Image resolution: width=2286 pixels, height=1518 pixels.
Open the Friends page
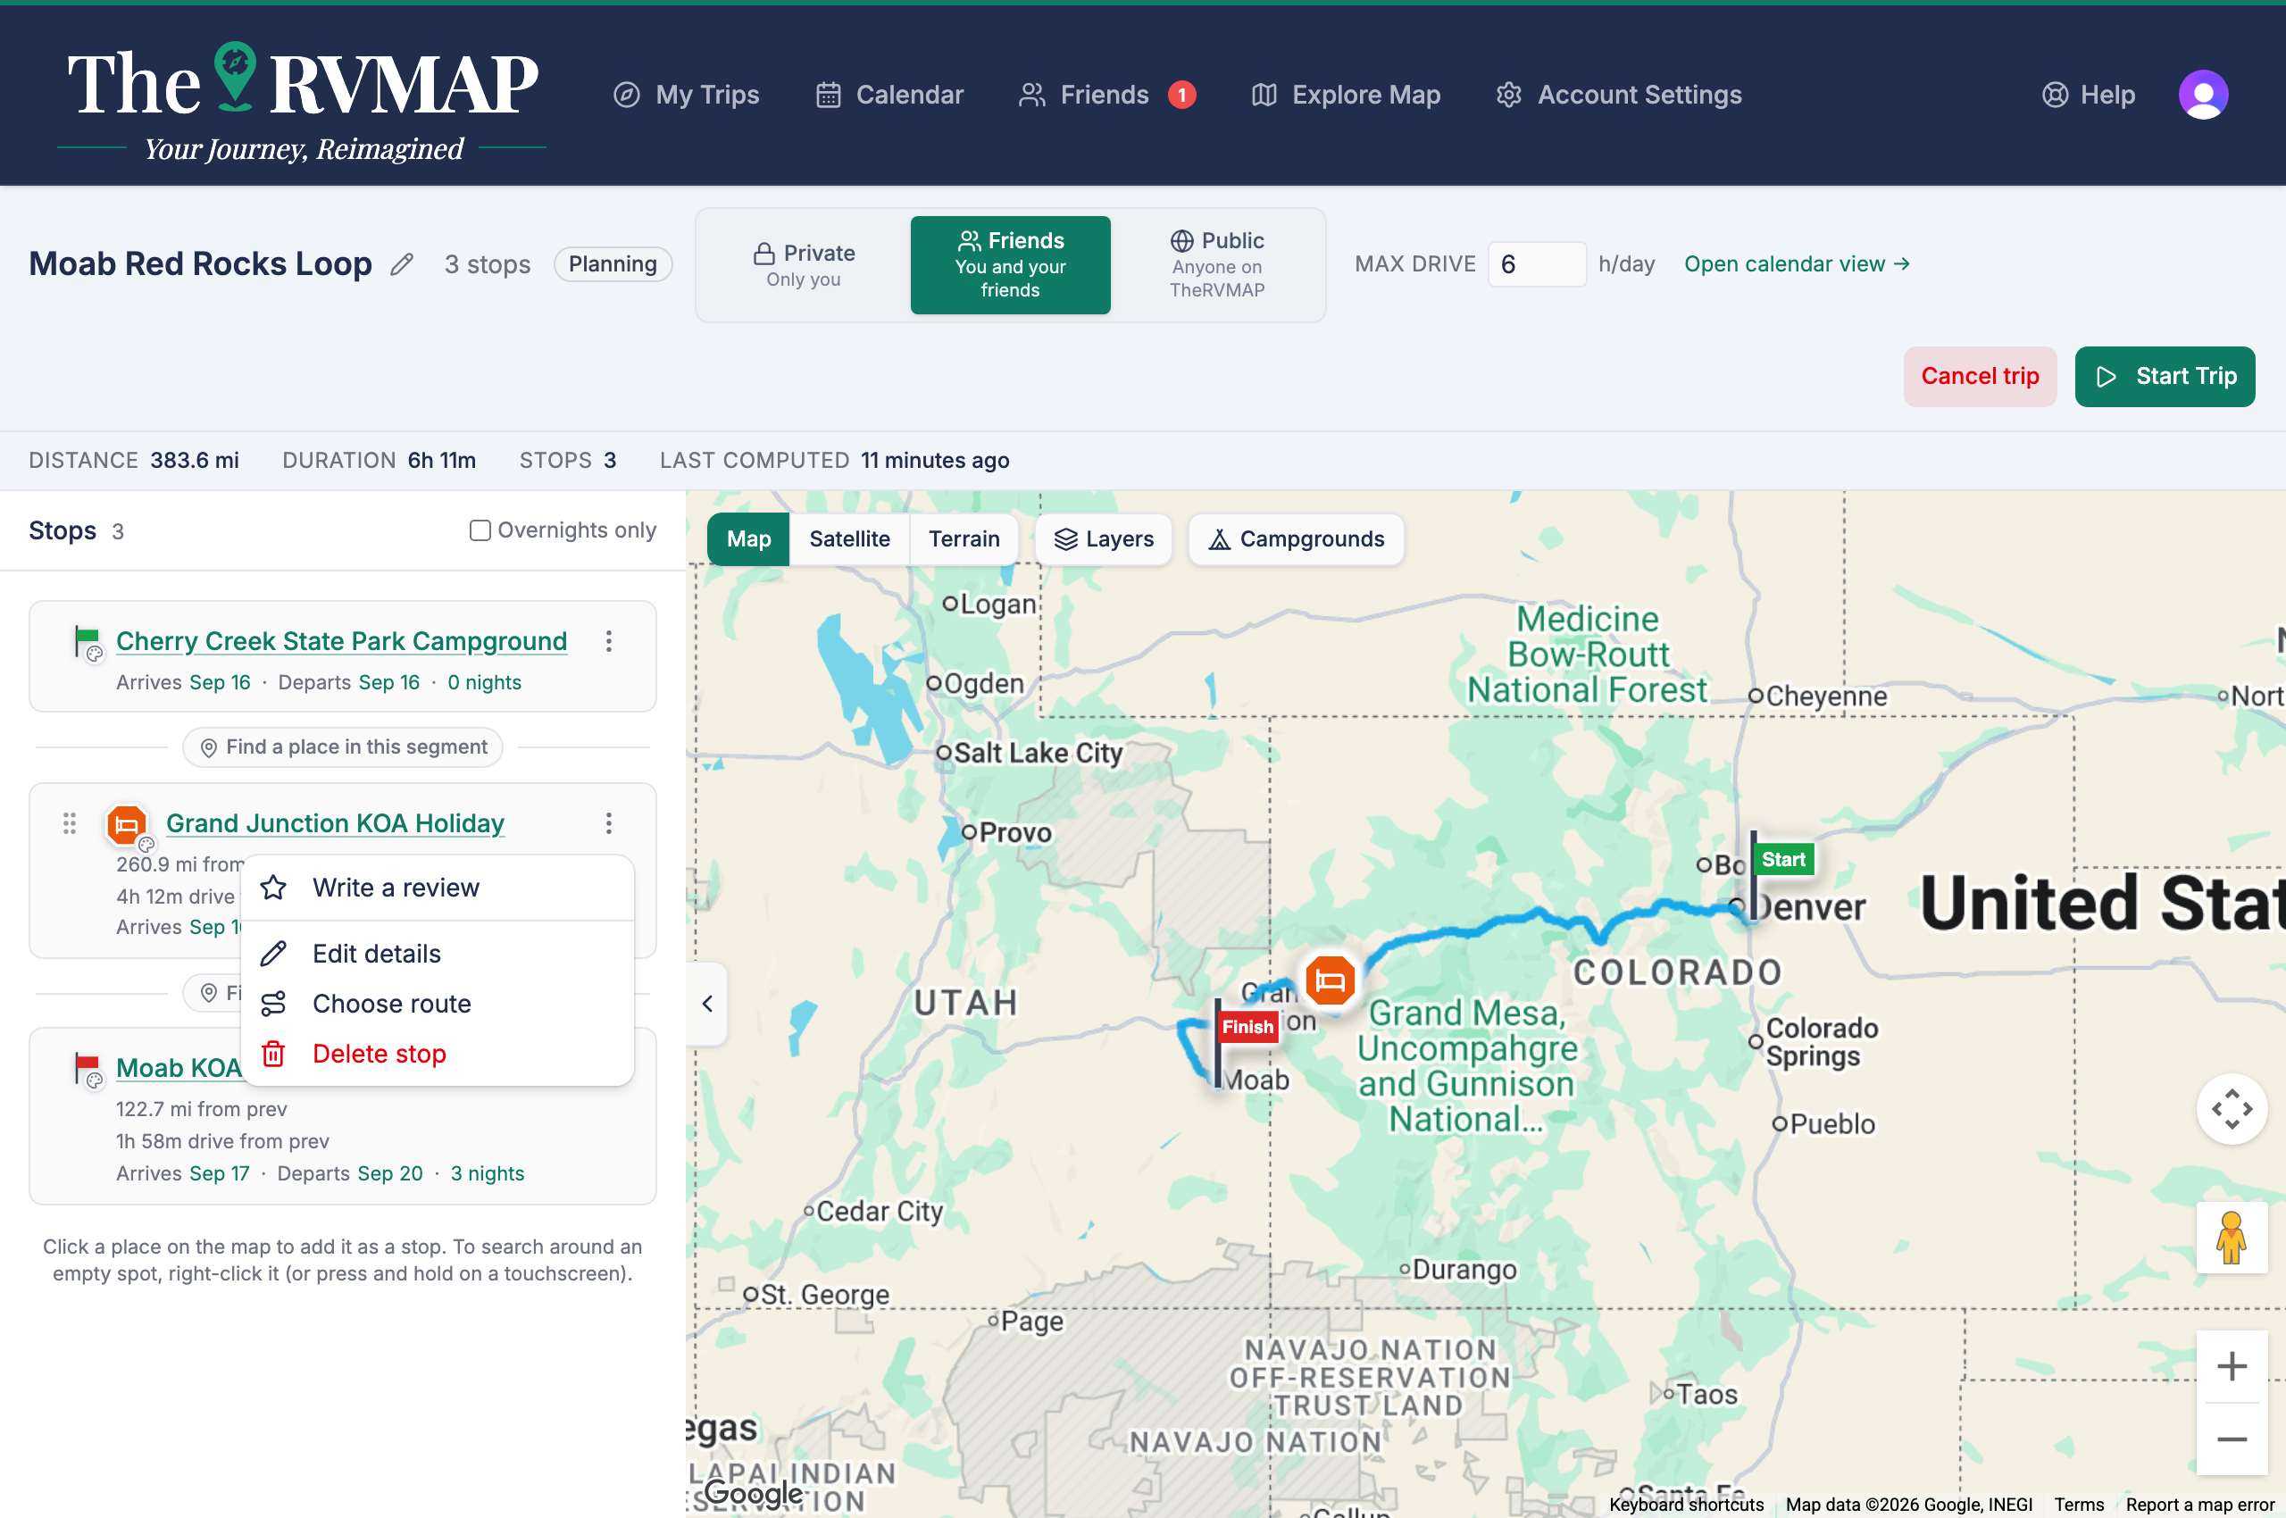pos(1083,95)
